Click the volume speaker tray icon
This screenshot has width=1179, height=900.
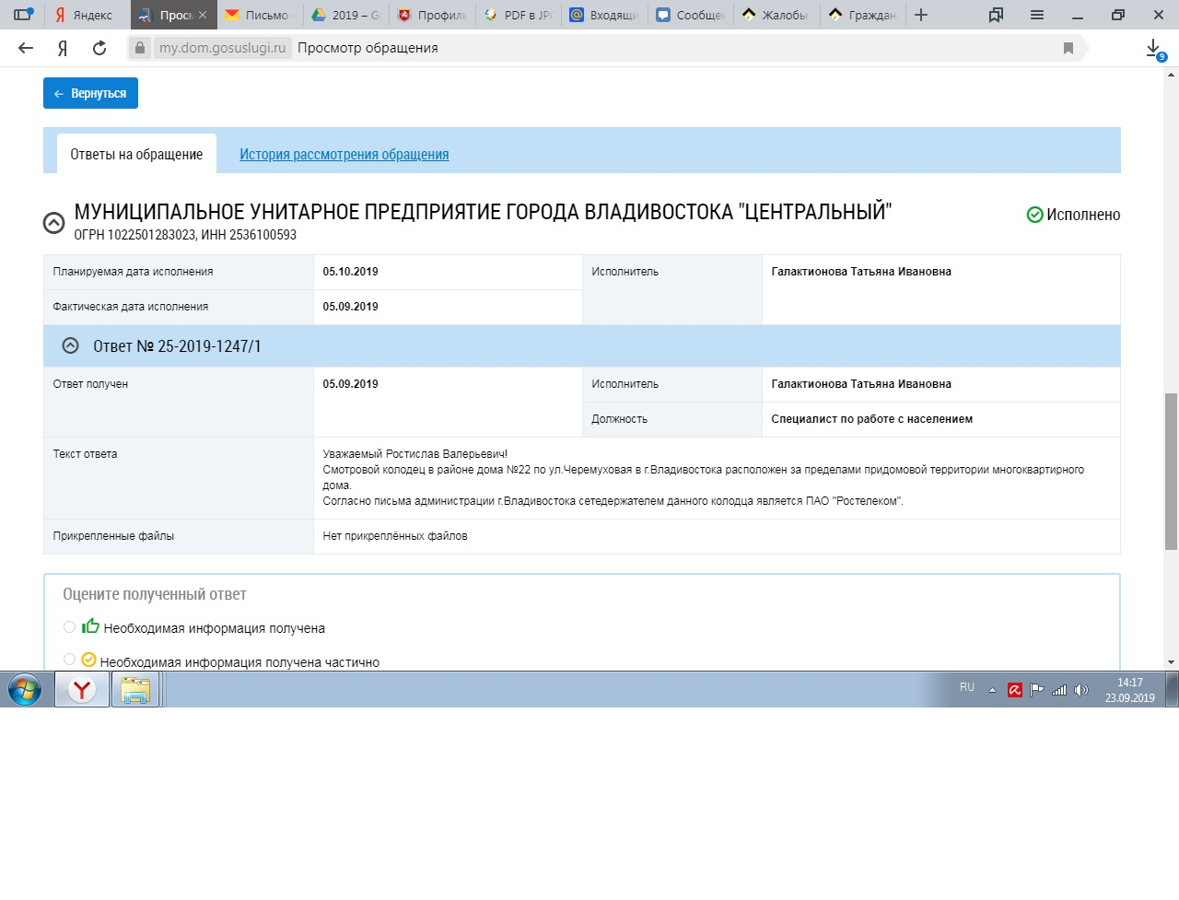pyautogui.click(x=1081, y=690)
